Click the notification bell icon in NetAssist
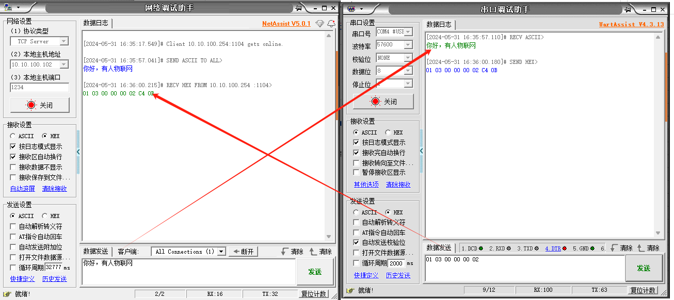 click(331, 24)
